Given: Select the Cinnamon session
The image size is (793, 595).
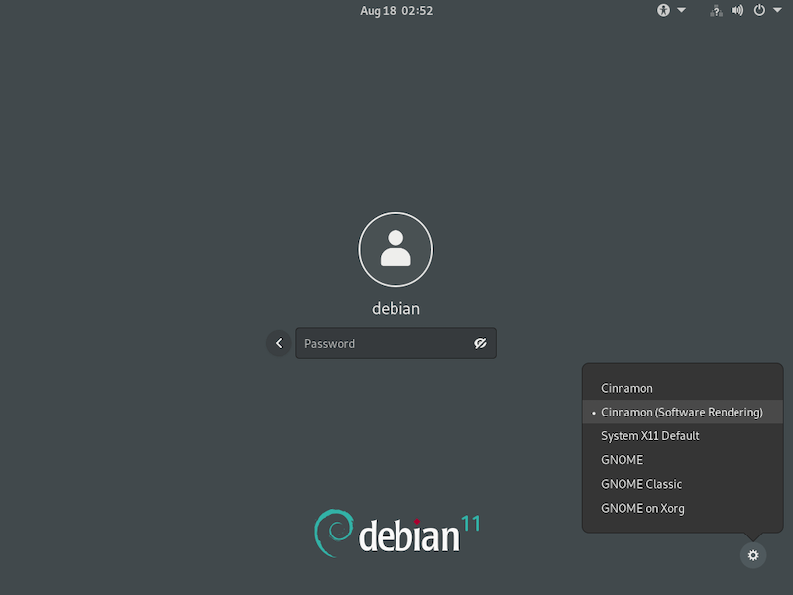Looking at the screenshot, I should click(x=683, y=388).
